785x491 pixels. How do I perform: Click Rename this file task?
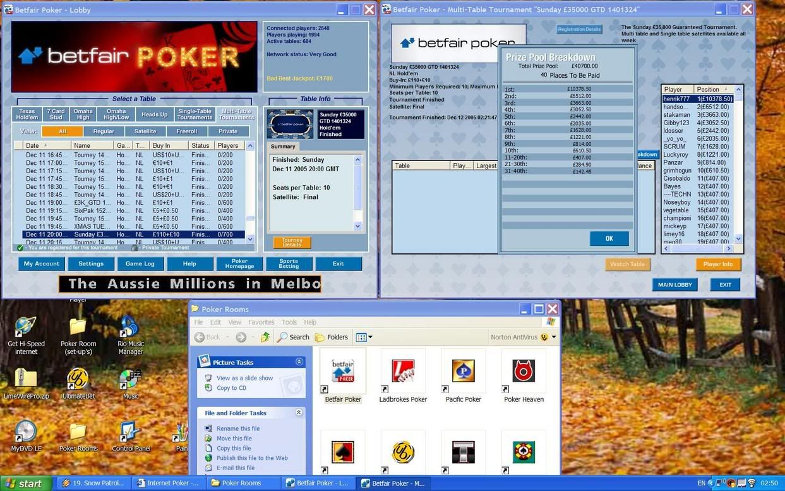tap(238, 428)
